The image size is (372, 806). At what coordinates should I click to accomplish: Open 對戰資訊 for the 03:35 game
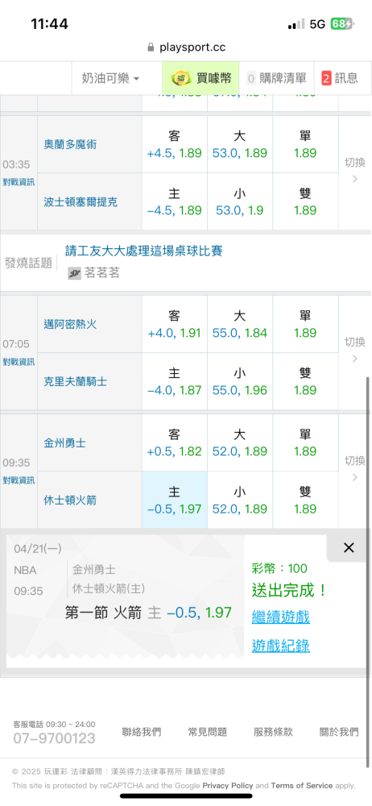pyautogui.click(x=19, y=181)
